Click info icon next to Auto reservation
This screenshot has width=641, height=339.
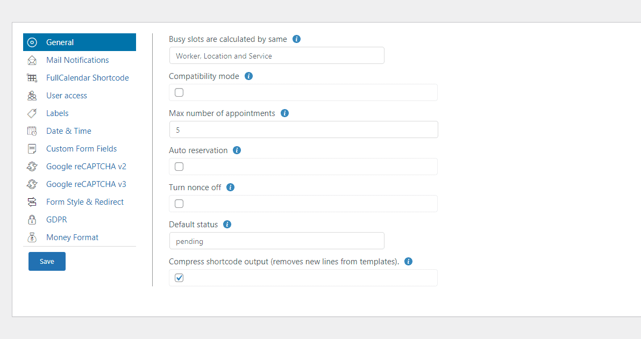coord(237,150)
